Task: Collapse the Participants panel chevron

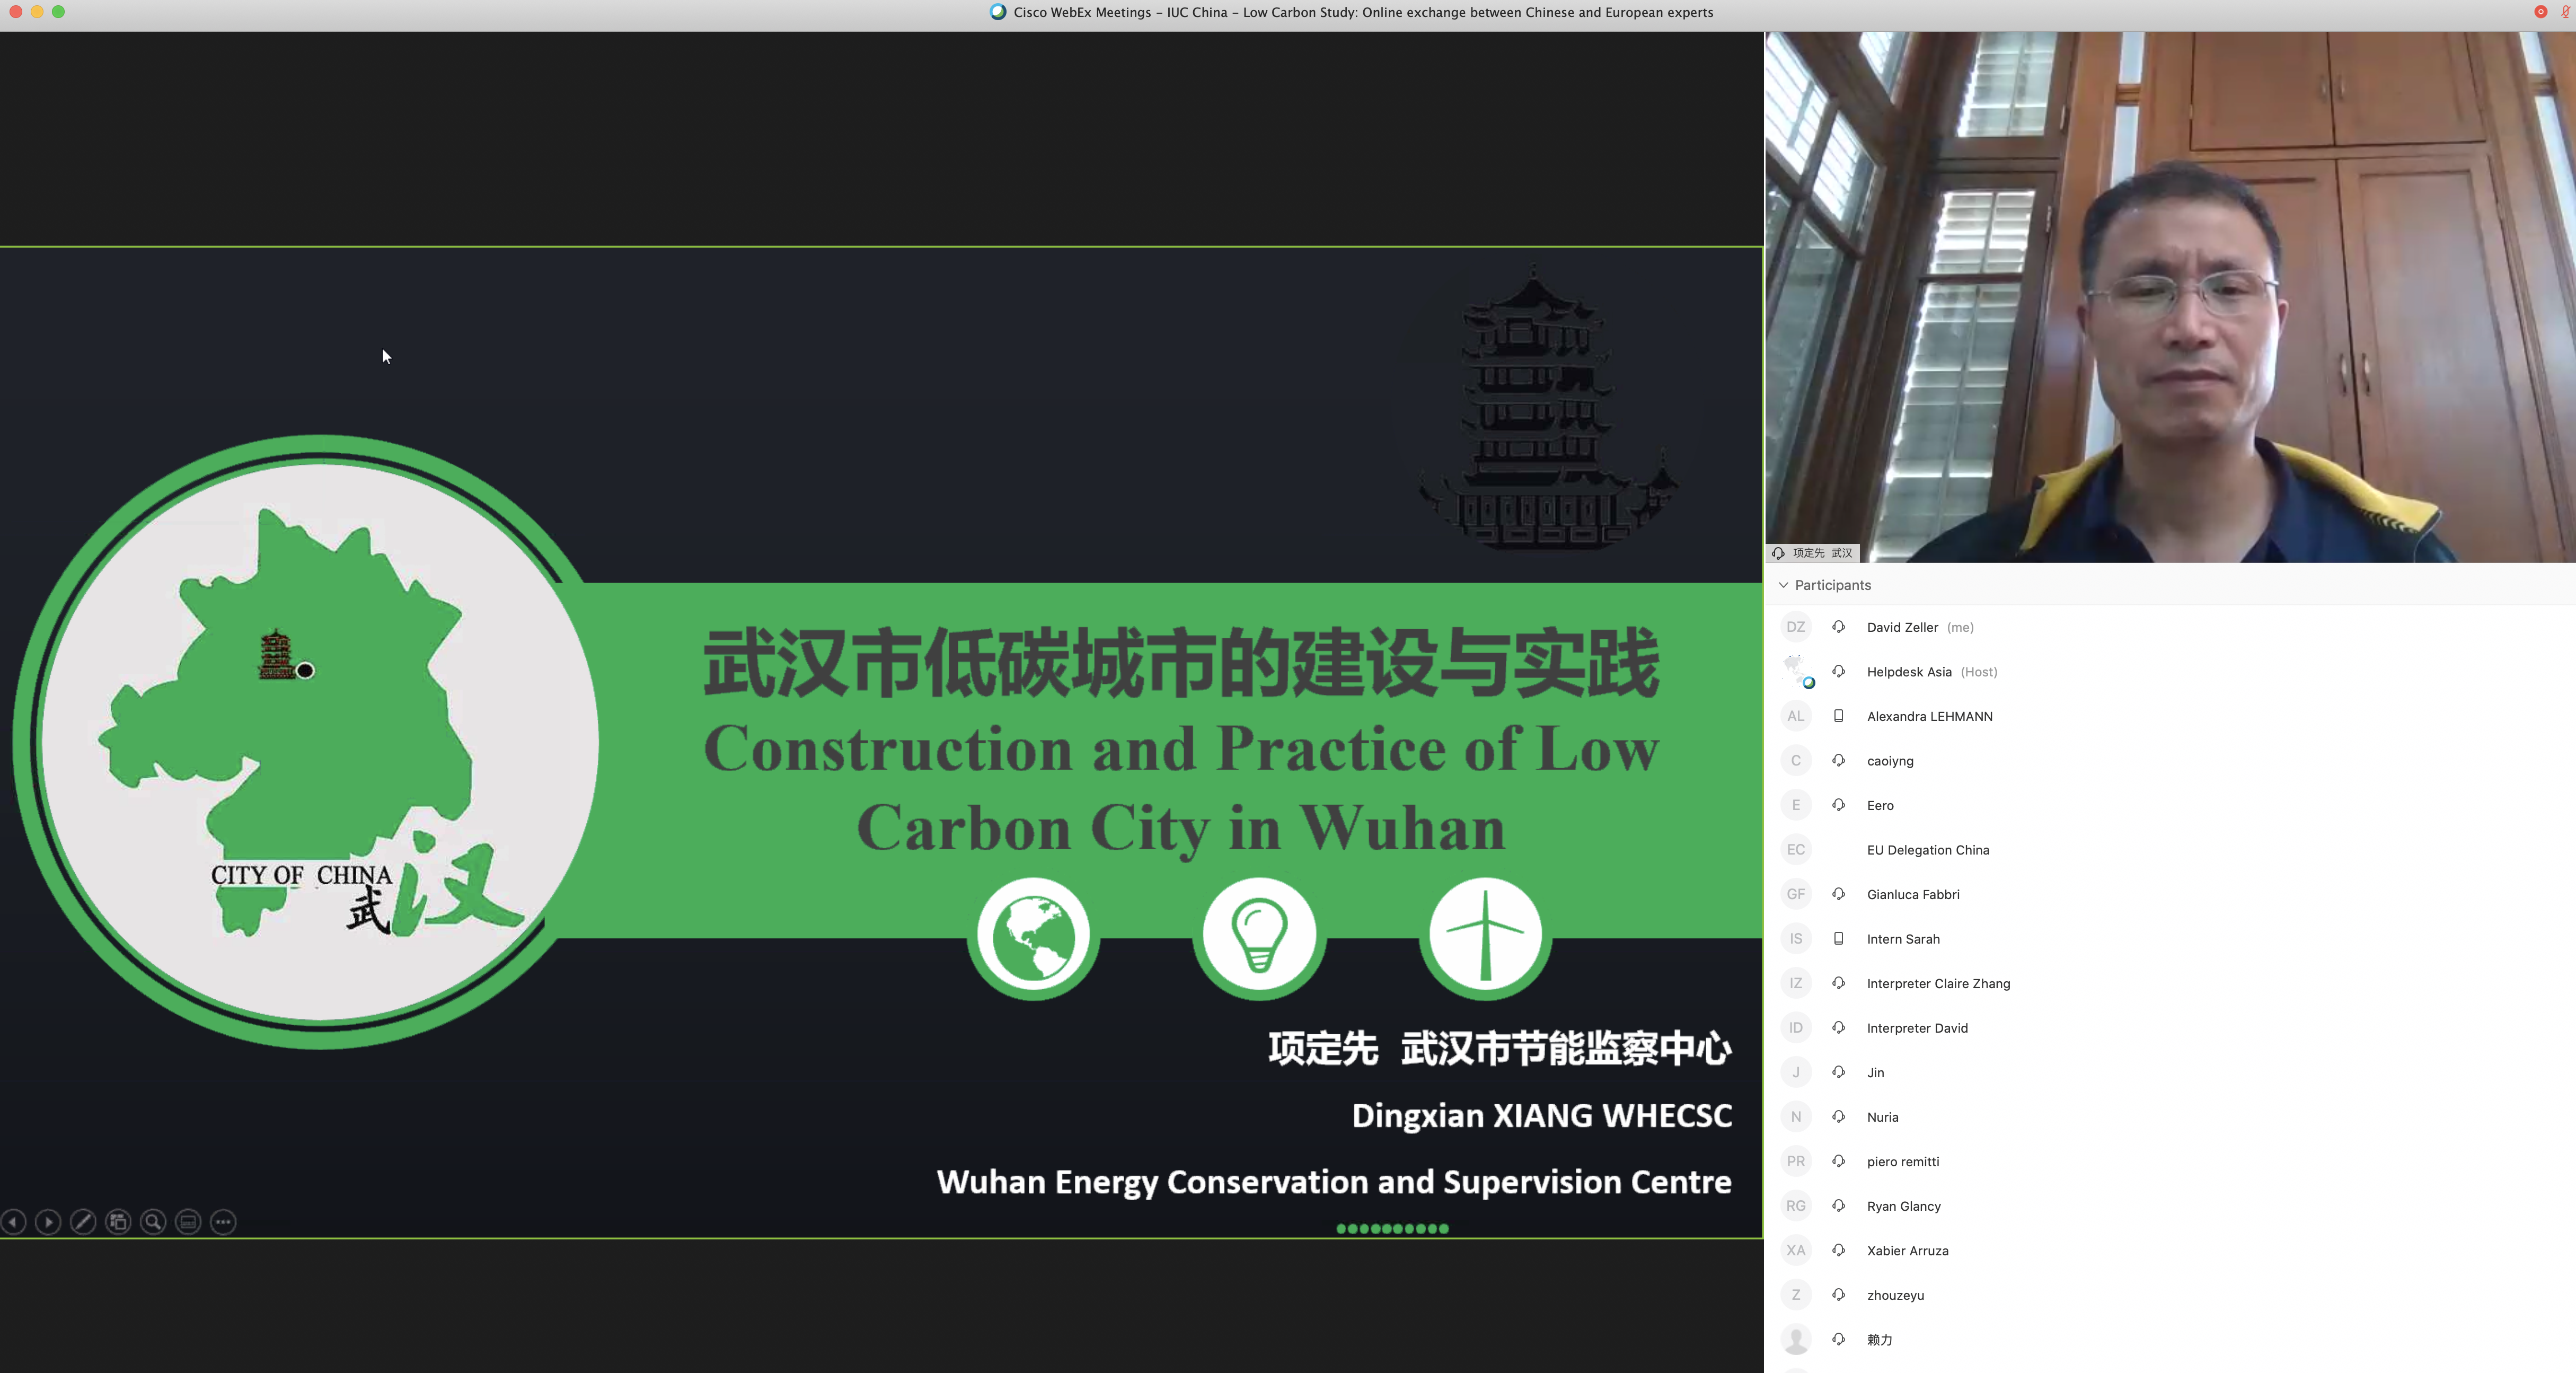Action: click(1783, 585)
